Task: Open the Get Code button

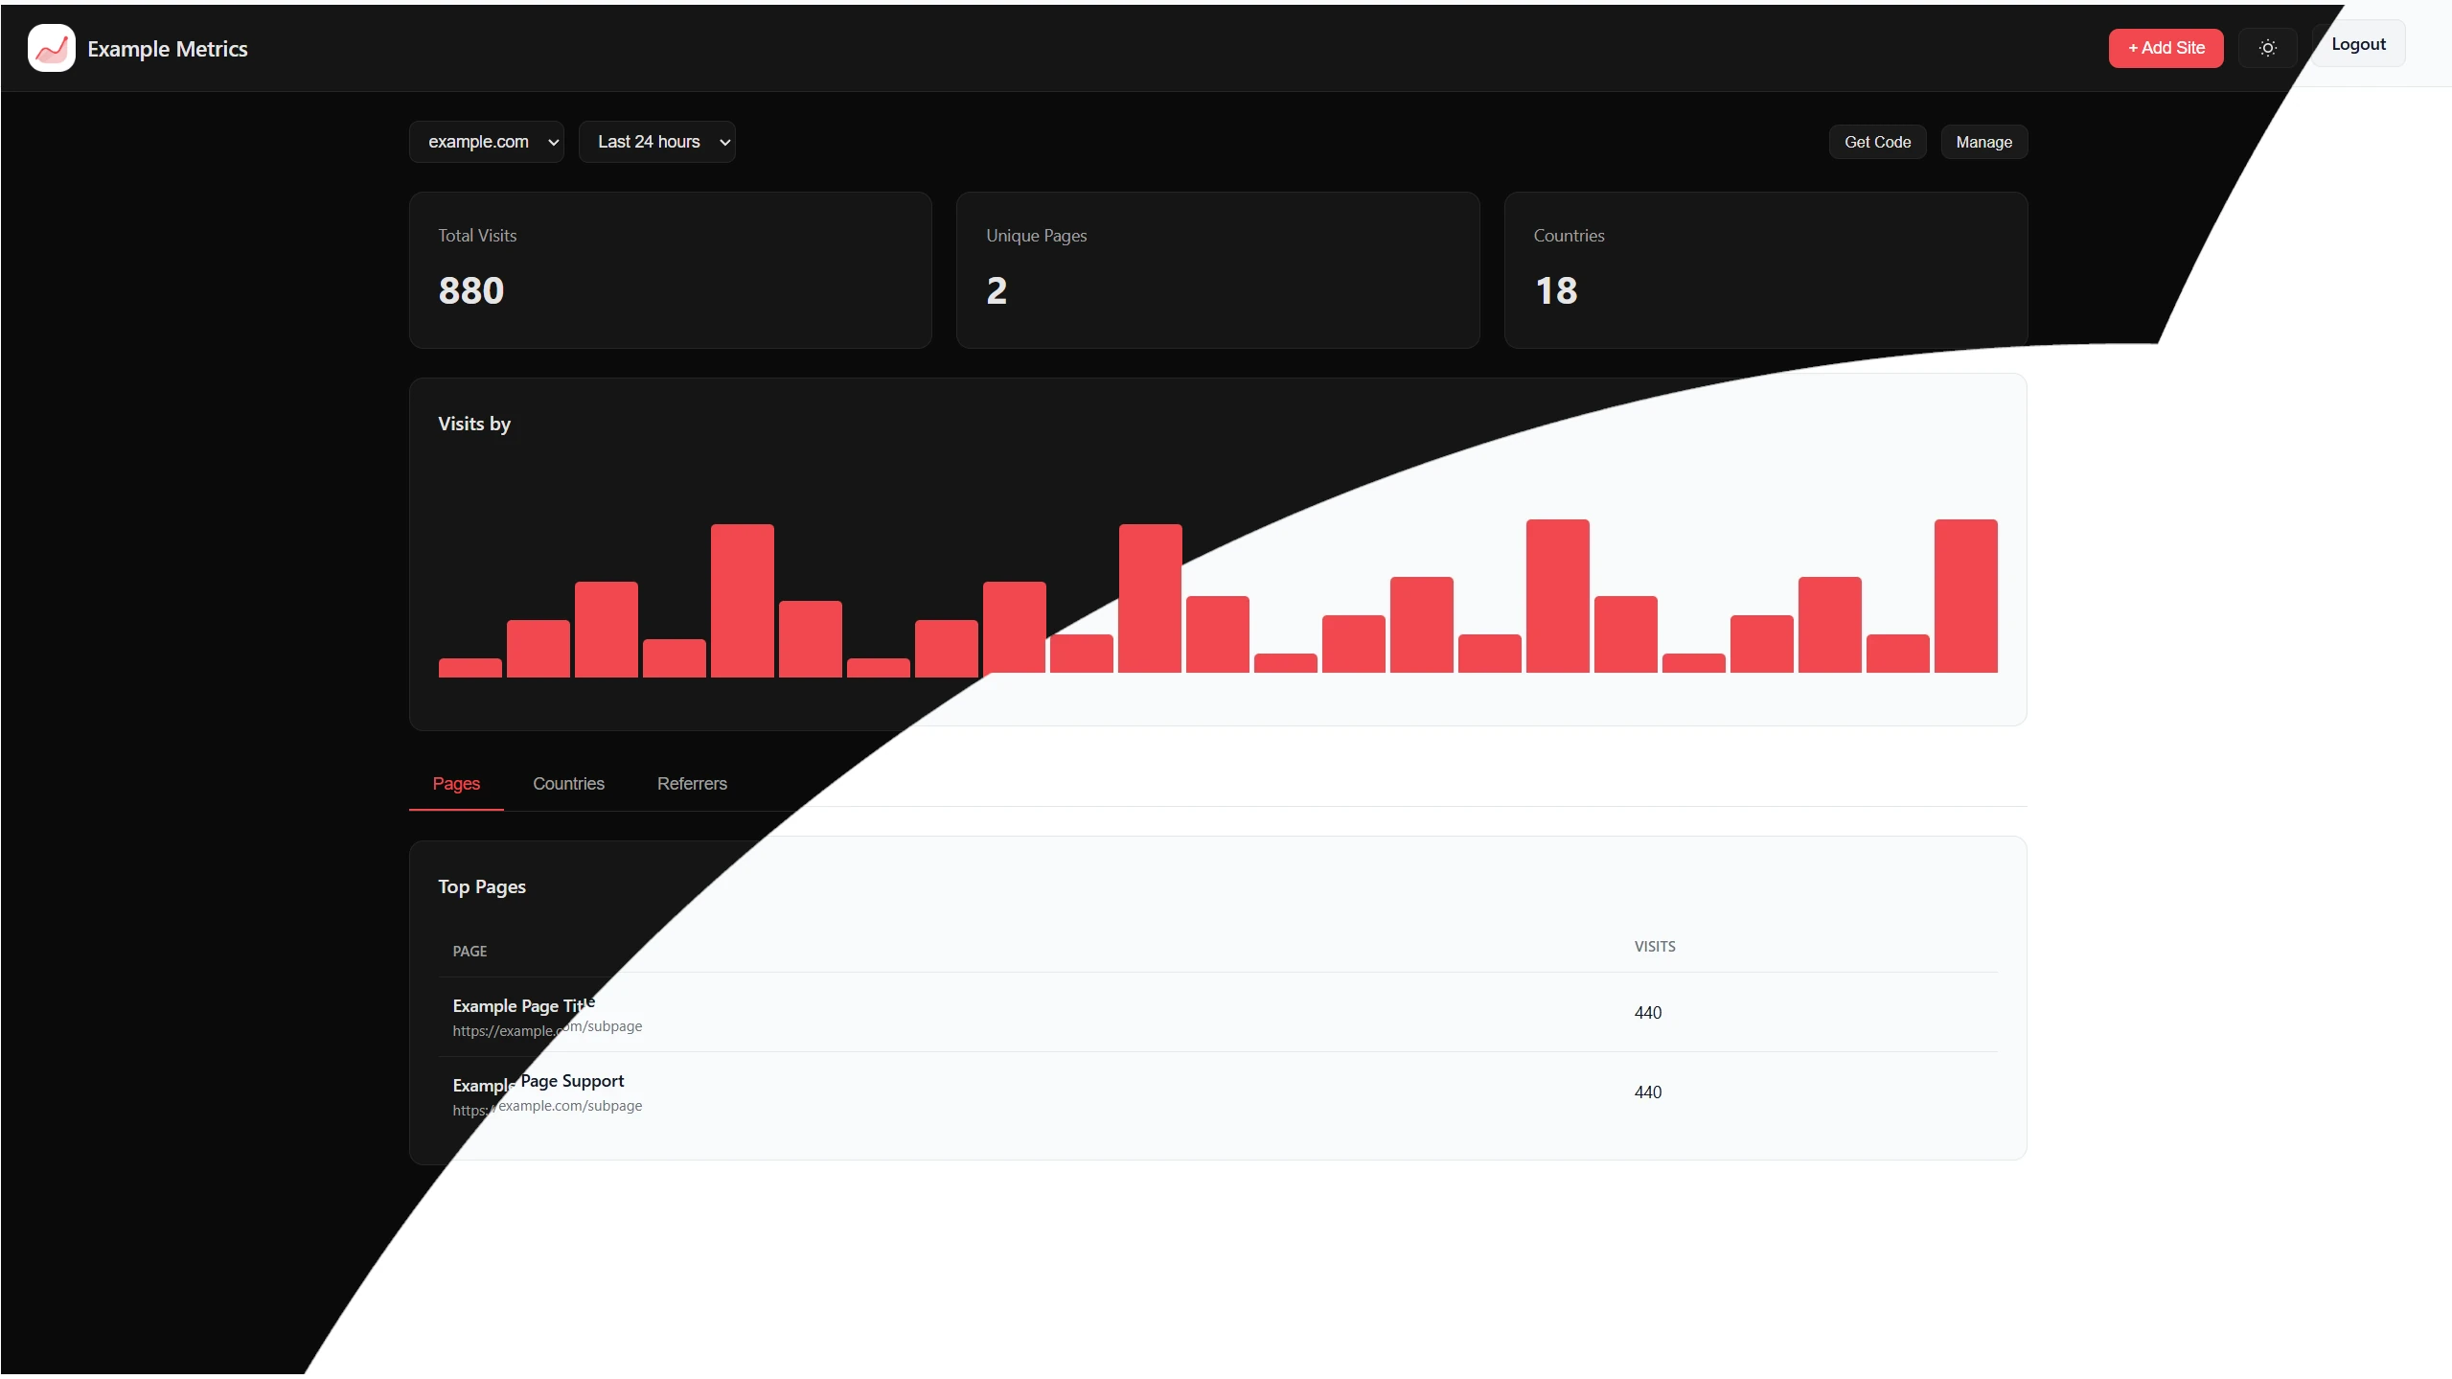Action: click(1876, 142)
